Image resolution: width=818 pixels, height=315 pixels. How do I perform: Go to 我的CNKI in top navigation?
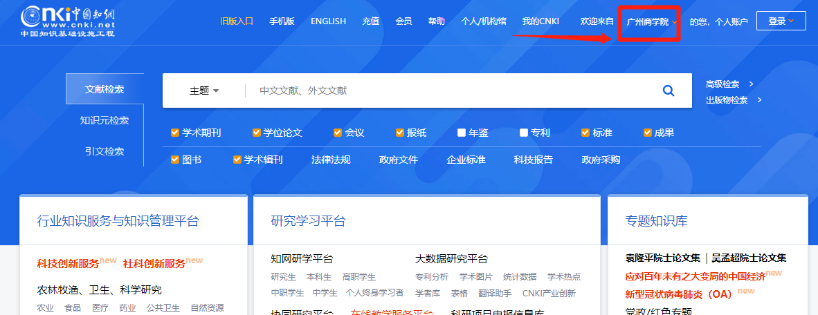click(x=540, y=21)
